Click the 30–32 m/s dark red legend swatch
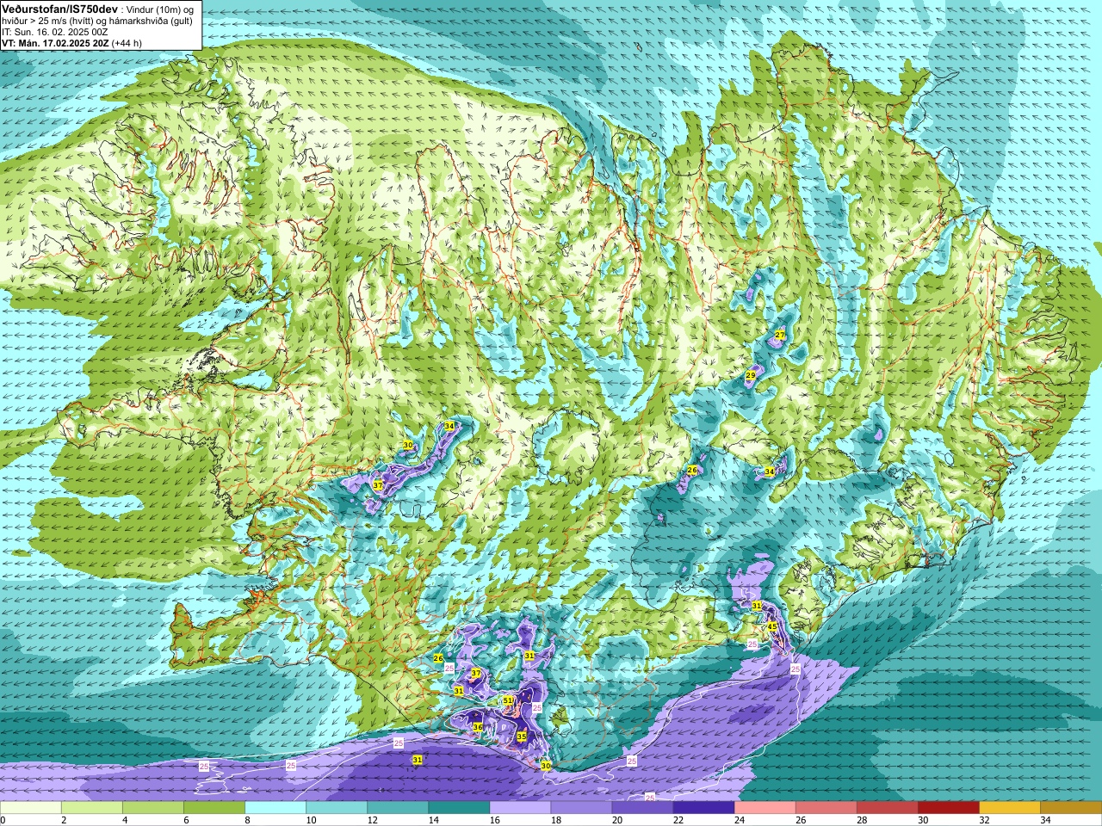Image resolution: width=1102 pixels, height=826 pixels. tap(948, 807)
